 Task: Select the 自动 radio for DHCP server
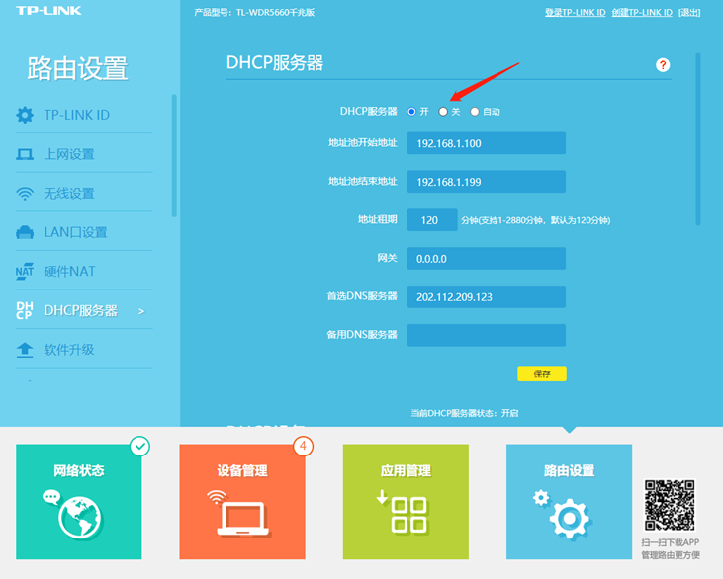pyautogui.click(x=475, y=112)
